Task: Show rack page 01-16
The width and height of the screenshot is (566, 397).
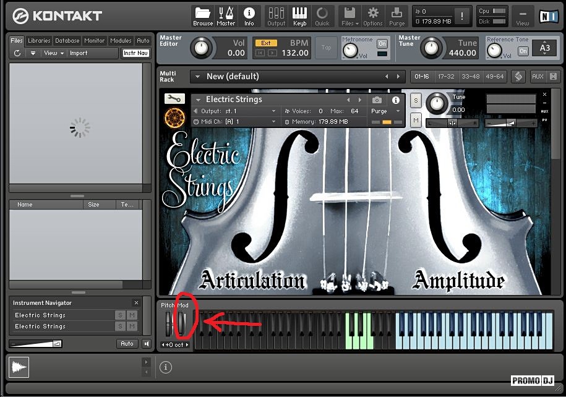Action: pos(422,77)
